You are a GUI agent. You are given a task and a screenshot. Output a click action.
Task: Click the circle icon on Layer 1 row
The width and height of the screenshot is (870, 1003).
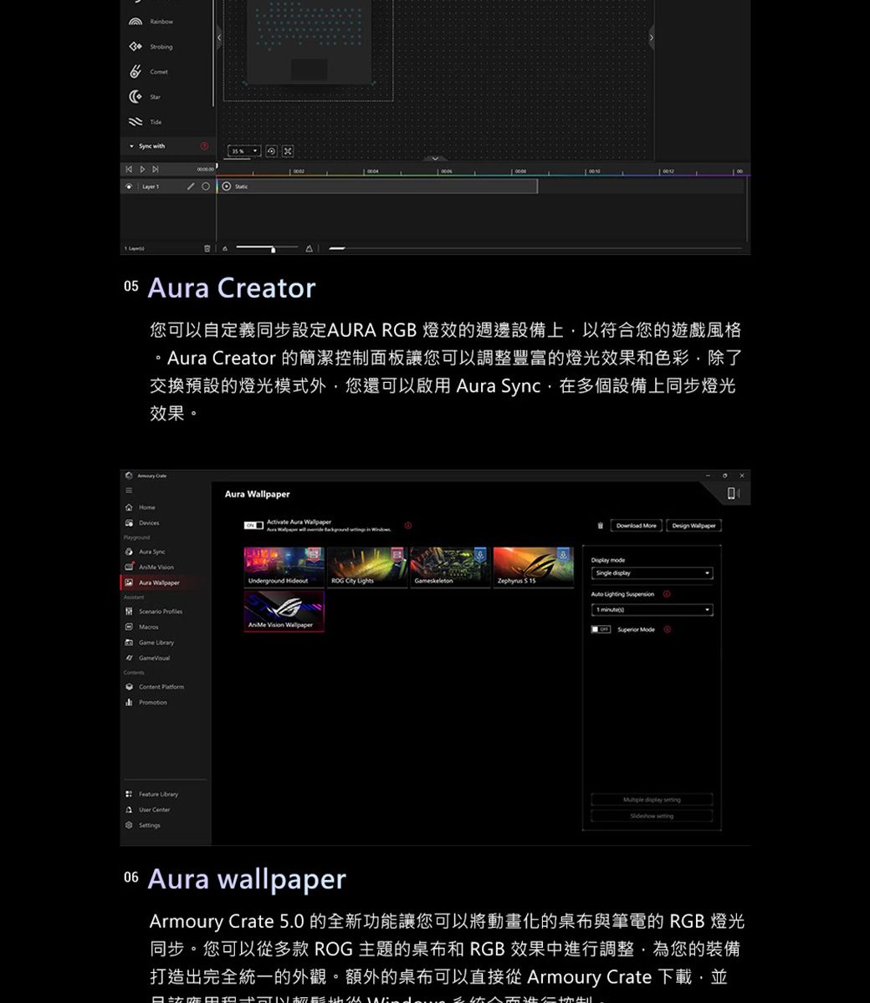(205, 186)
